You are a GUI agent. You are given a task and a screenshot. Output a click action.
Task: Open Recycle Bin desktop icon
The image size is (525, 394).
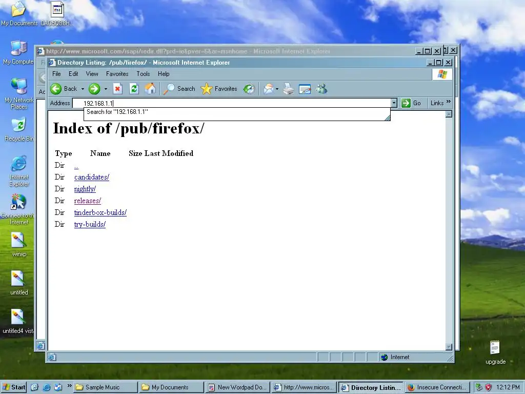click(x=19, y=129)
